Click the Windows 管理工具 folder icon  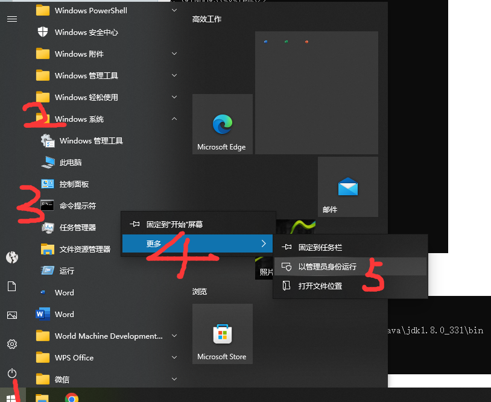click(43, 75)
